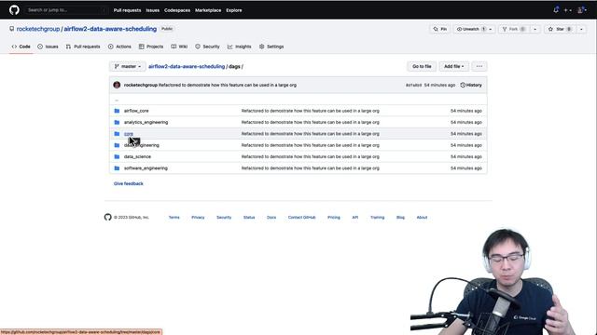Open the analytics_engineering folder
Image resolution: width=597 pixels, height=335 pixels.
[x=146, y=122]
